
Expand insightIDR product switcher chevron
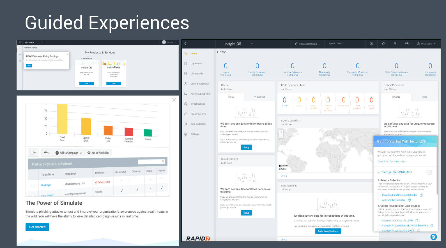pyautogui.click(x=252, y=44)
